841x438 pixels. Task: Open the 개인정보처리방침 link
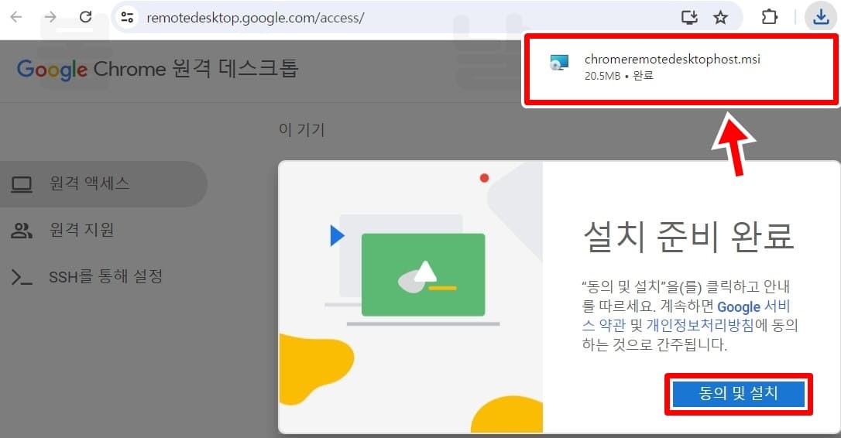pyautogui.click(x=700, y=325)
